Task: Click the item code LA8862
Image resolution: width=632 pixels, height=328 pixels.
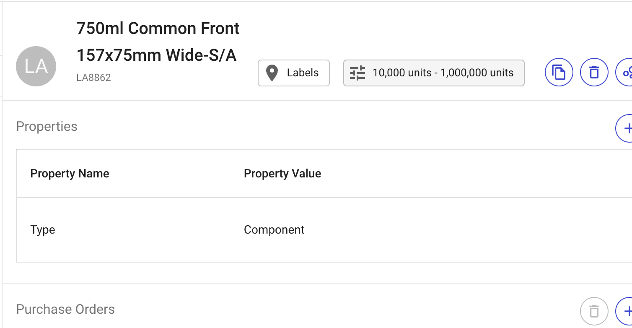Action: (93, 78)
